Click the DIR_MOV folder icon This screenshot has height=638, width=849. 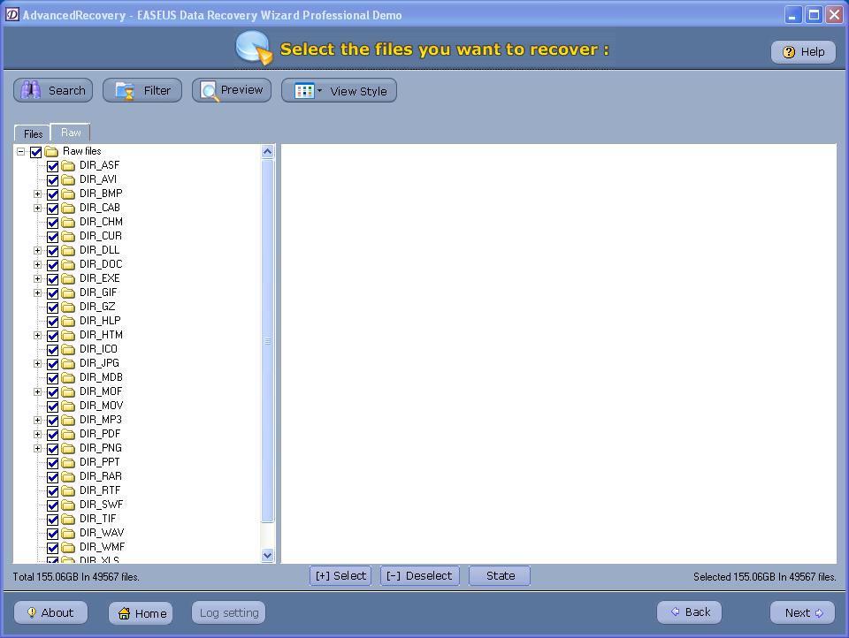point(68,406)
